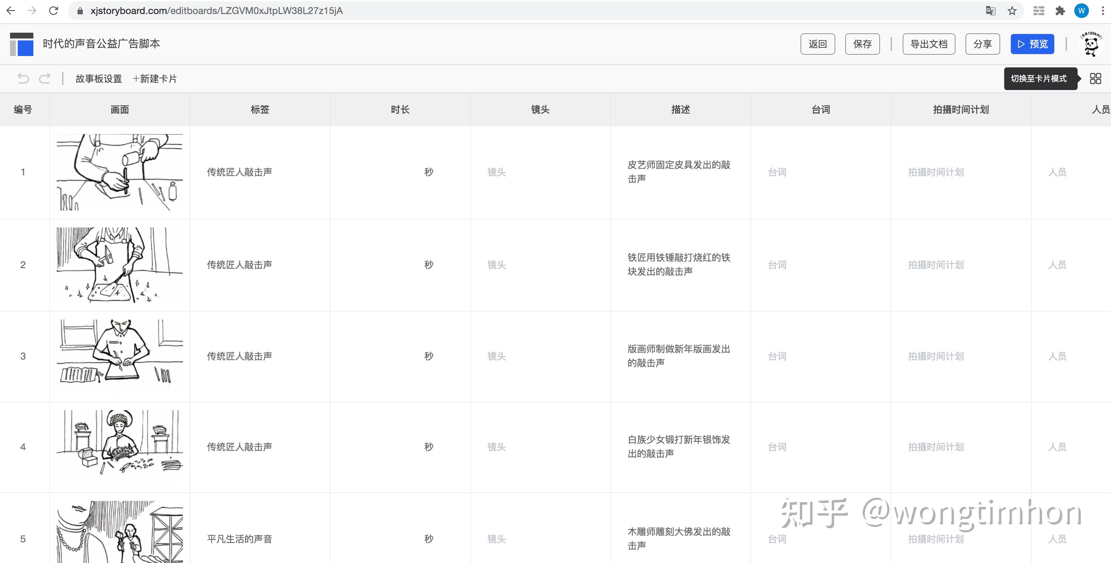Click the undo arrow icon

[23, 78]
